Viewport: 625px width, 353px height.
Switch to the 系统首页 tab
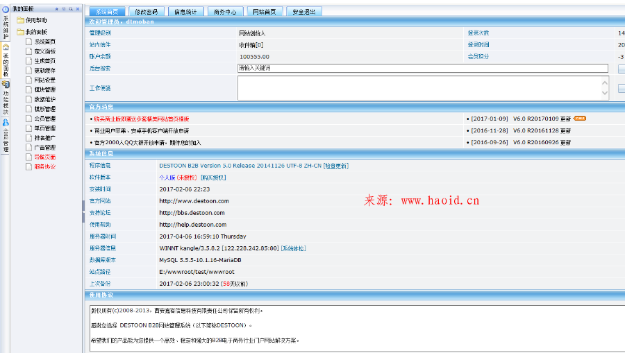click(107, 12)
